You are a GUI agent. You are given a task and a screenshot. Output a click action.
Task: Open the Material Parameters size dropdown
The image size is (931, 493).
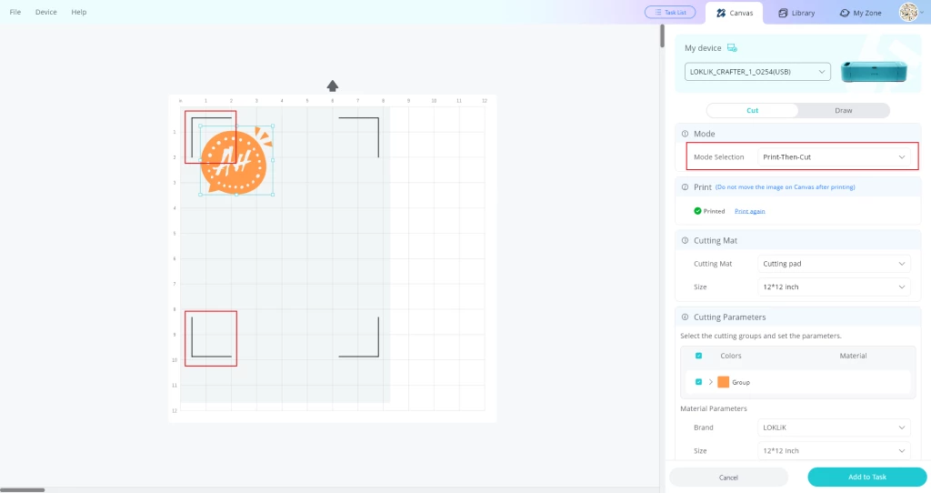pyautogui.click(x=835, y=451)
